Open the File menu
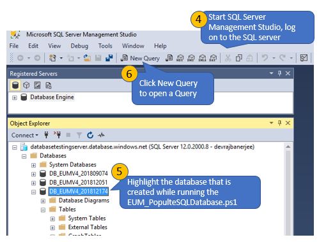The image size is (326, 242). 14,46
